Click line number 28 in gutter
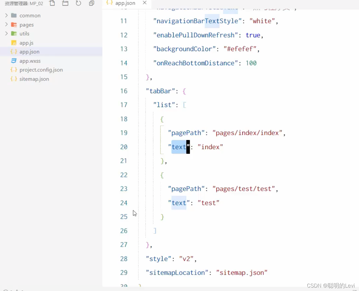This screenshot has height=291, width=359. click(124, 259)
